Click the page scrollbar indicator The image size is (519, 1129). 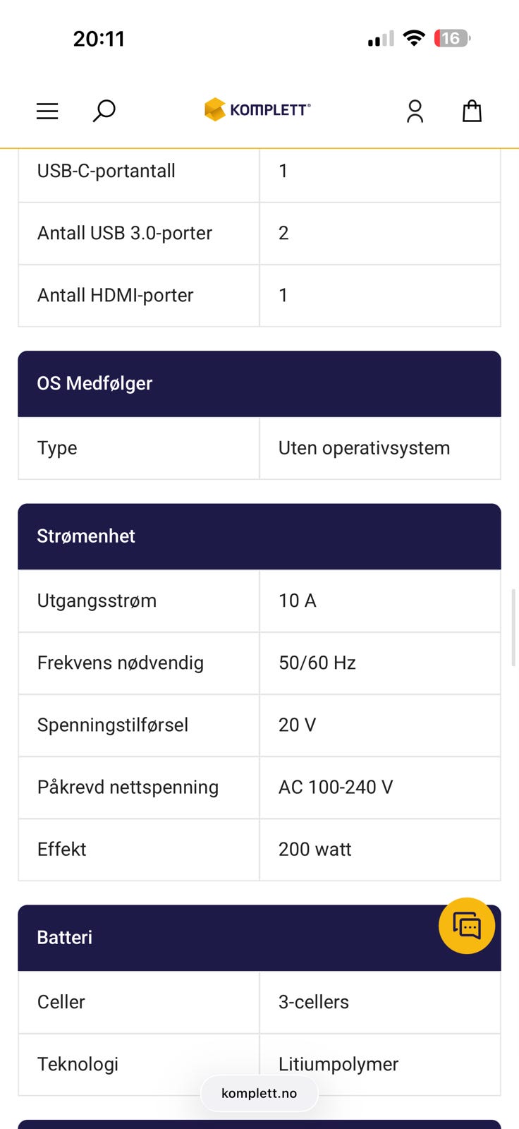[x=513, y=628]
